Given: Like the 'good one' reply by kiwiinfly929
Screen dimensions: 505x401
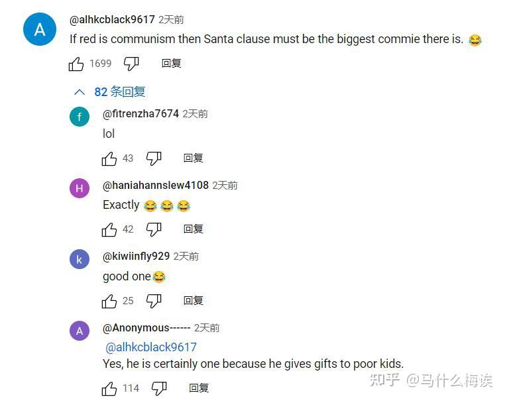Looking at the screenshot, I should pyautogui.click(x=109, y=301).
